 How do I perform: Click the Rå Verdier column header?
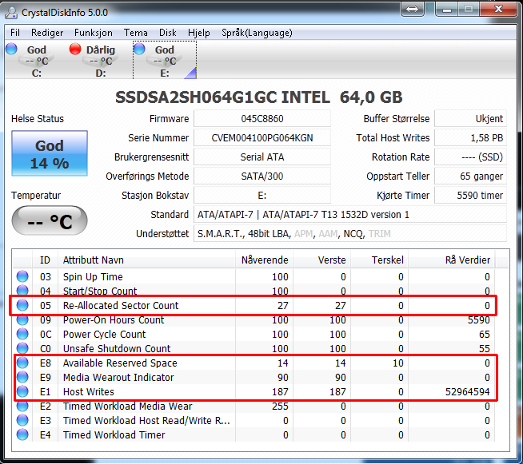click(x=452, y=260)
